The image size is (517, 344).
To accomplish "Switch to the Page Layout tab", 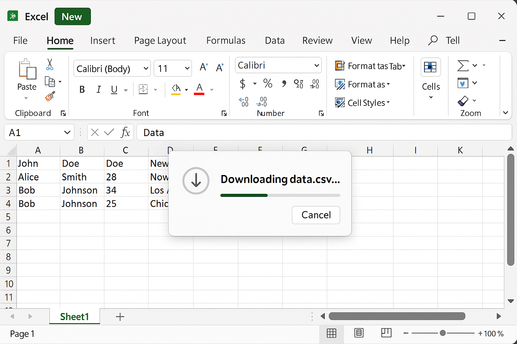I will pyautogui.click(x=160, y=40).
